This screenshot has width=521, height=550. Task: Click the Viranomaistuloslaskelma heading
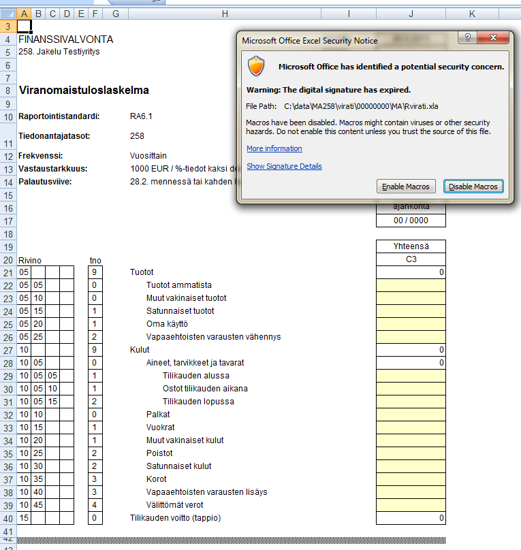point(84,90)
